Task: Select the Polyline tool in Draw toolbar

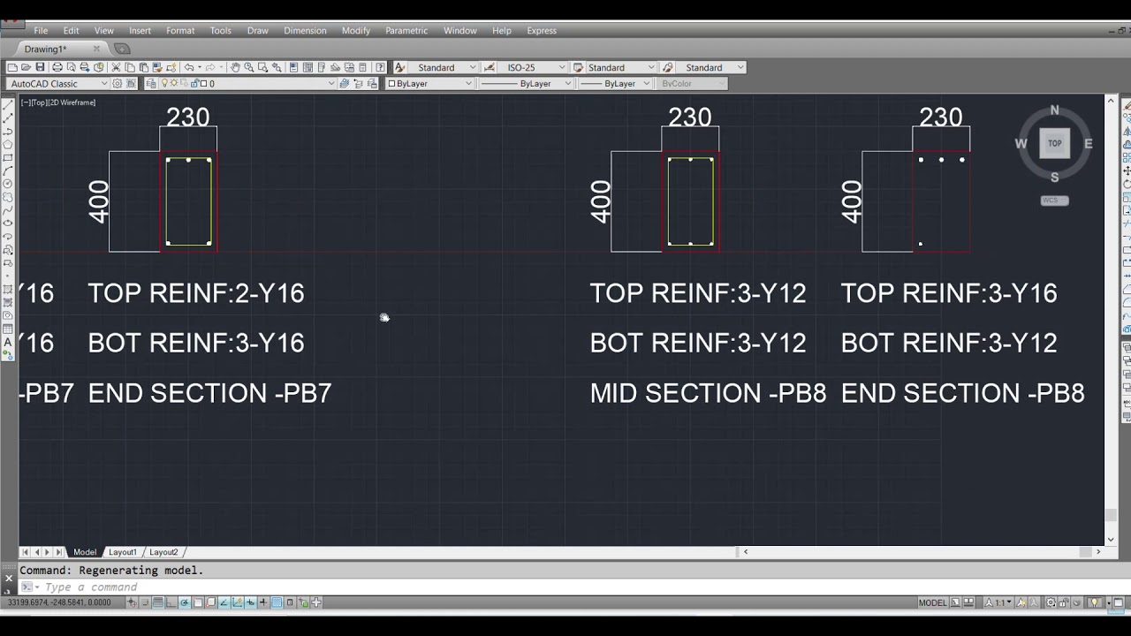Action: point(8,131)
